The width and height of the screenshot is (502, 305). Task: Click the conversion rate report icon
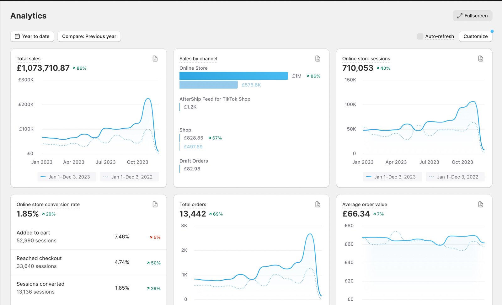click(155, 204)
